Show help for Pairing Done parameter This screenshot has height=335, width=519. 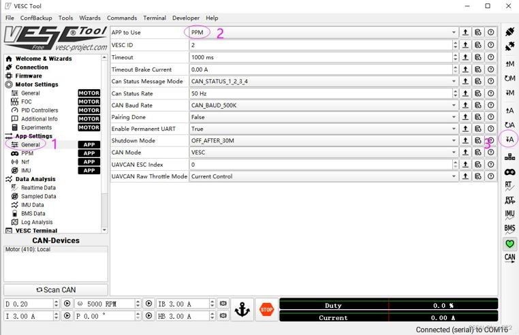tap(491, 117)
